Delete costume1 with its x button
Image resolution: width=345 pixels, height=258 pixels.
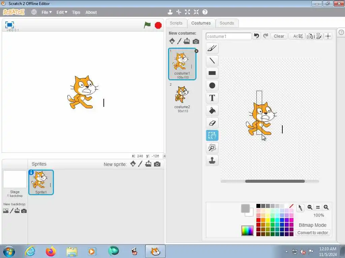(x=196, y=51)
